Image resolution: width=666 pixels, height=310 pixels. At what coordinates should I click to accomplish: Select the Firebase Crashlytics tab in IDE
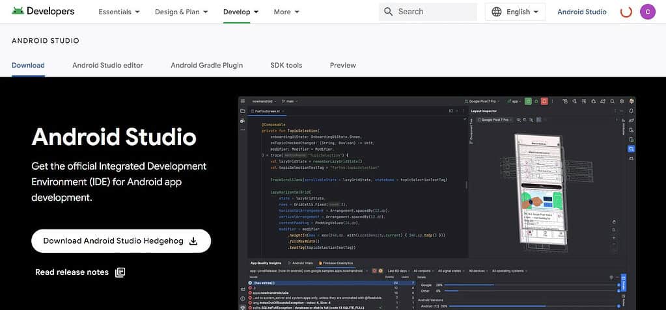tap(335, 263)
